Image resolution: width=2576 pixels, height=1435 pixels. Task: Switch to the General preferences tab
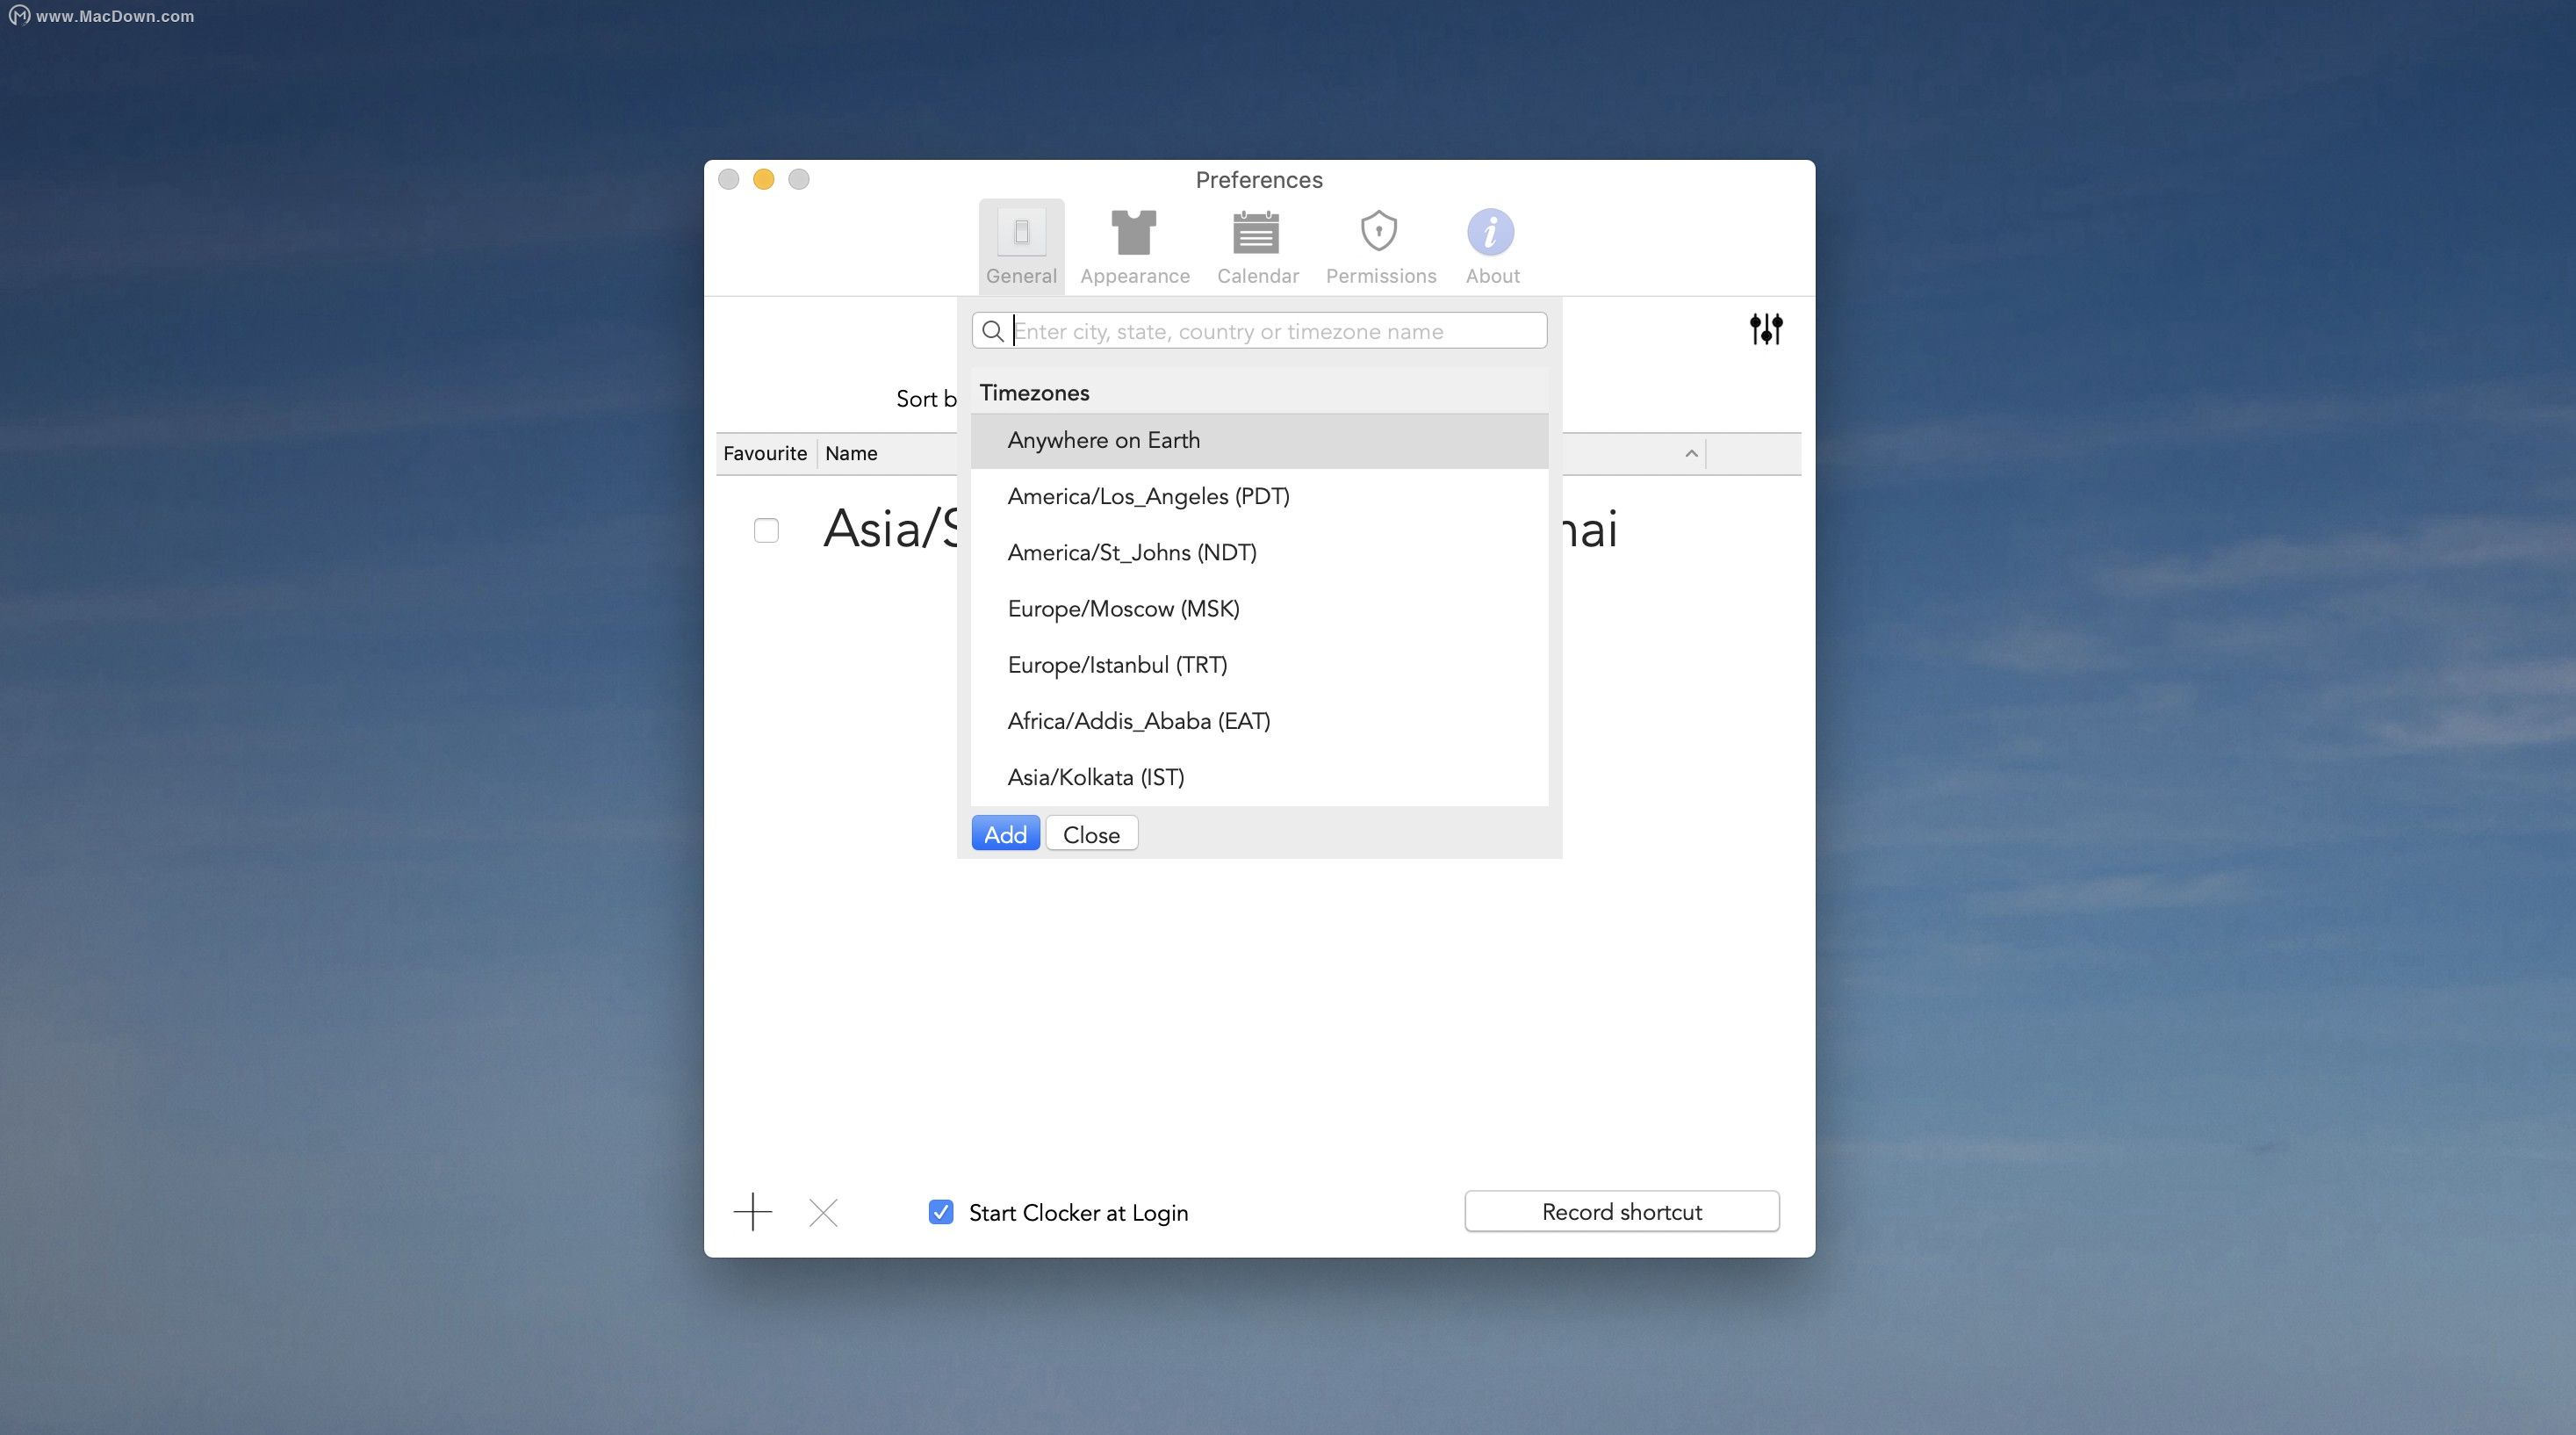coord(1020,245)
